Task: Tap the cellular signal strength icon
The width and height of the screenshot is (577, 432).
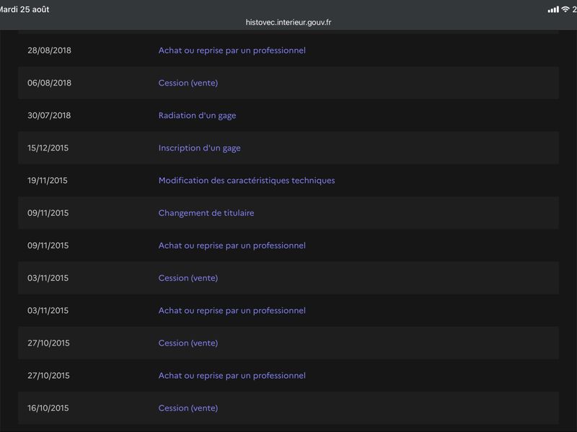Action: pos(553,9)
